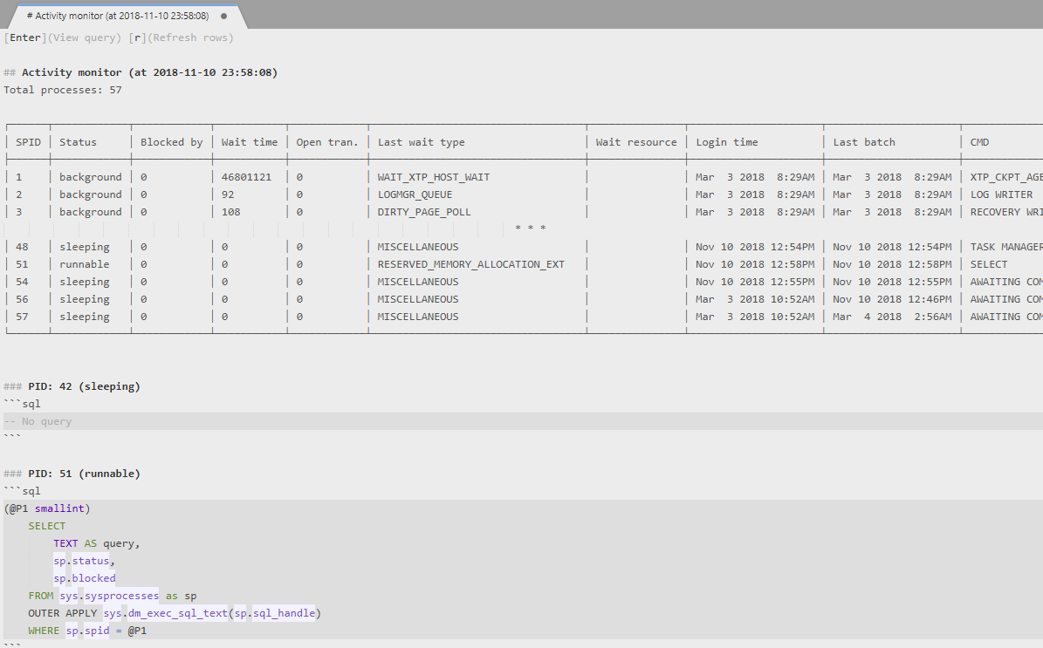
Task: Click LOGMGR_QUEUE wait type cell
Action: [415, 194]
